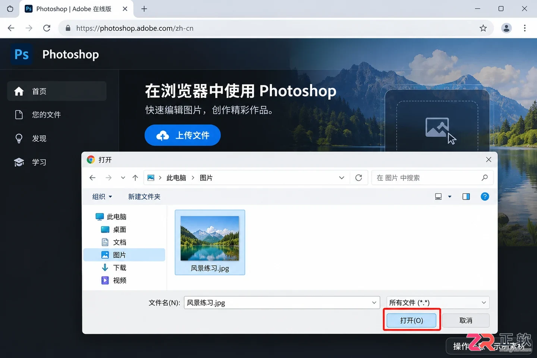Open a new browser tab
The height and width of the screenshot is (358, 537).
pyautogui.click(x=144, y=9)
